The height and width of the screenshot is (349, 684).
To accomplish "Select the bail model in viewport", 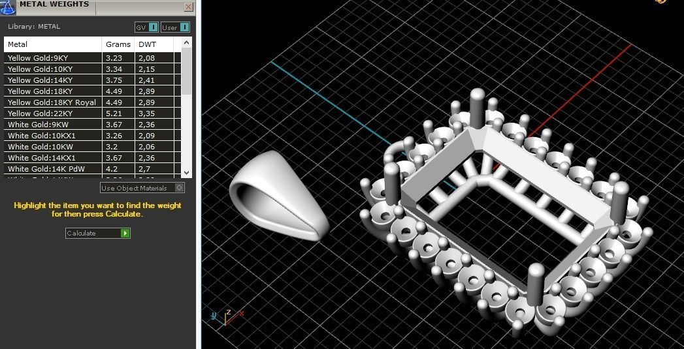I will click(x=279, y=196).
